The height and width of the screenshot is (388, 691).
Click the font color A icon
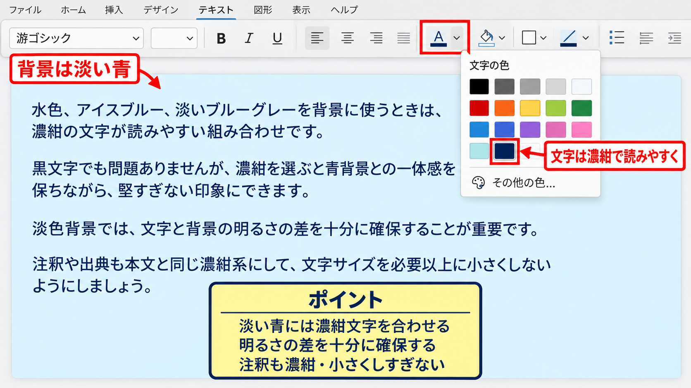click(x=438, y=38)
